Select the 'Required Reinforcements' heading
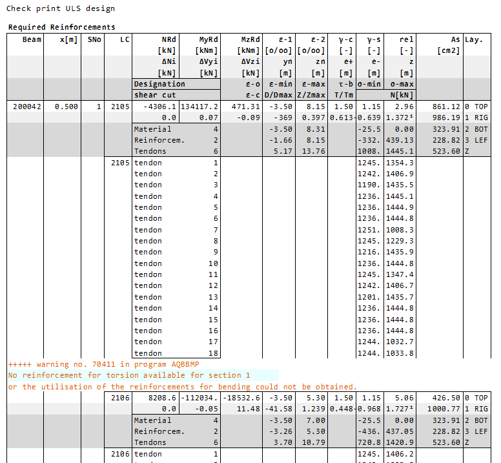The width and height of the screenshot is (501, 463). pyautogui.click(x=61, y=27)
